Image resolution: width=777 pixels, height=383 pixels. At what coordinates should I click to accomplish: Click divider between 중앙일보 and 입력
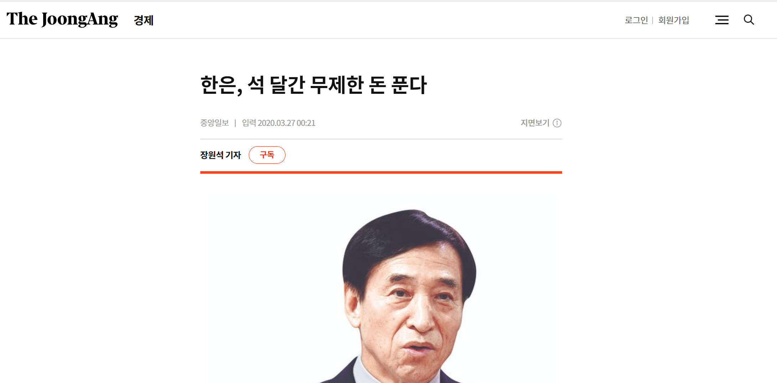[x=235, y=123]
